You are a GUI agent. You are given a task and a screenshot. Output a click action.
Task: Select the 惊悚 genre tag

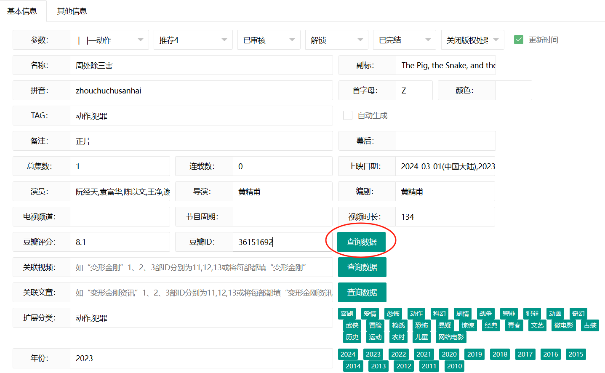coord(468,325)
